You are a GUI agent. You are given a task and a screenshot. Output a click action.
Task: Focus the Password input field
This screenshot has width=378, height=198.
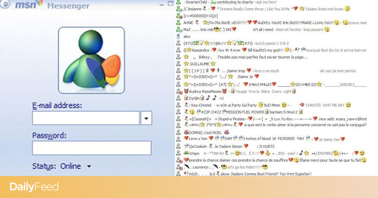tap(92, 148)
